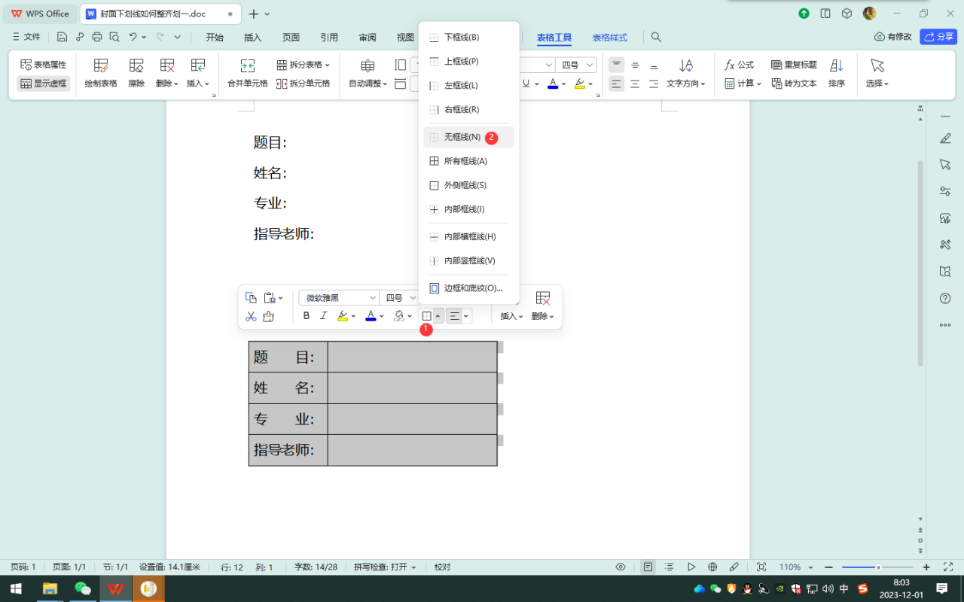Image resolution: width=964 pixels, height=602 pixels.
Task: Click mini toolbar blue font color swatch
Action: (371, 316)
